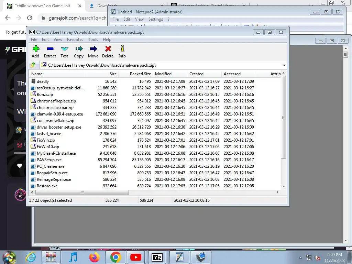Open the View menu in 7-Zip
Image resolution: width=352 pixels, height=264 pixels.
click(x=58, y=40)
